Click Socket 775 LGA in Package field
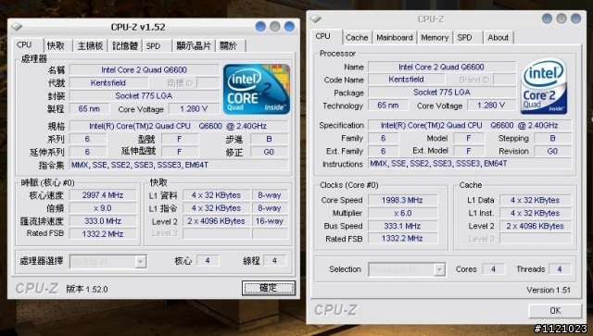 coord(441,93)
